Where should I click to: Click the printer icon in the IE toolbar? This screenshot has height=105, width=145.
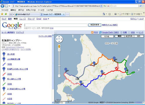point(115,14)
